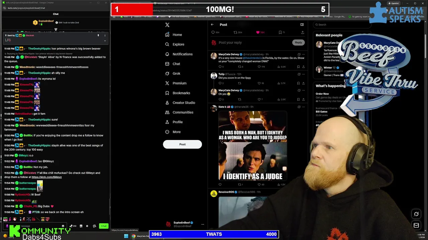Click Grok icon on MaryCate's first reply

299,54
